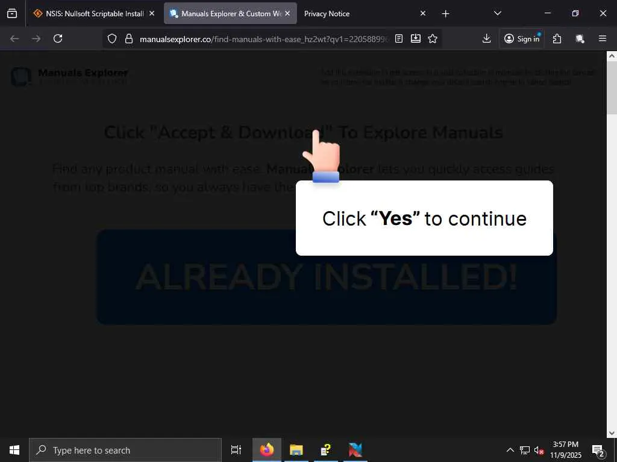Switch to the NSIS Nullsoft Scriptable Install tab
This screenshot has height=462, width=617.
(x=89, y=14)
